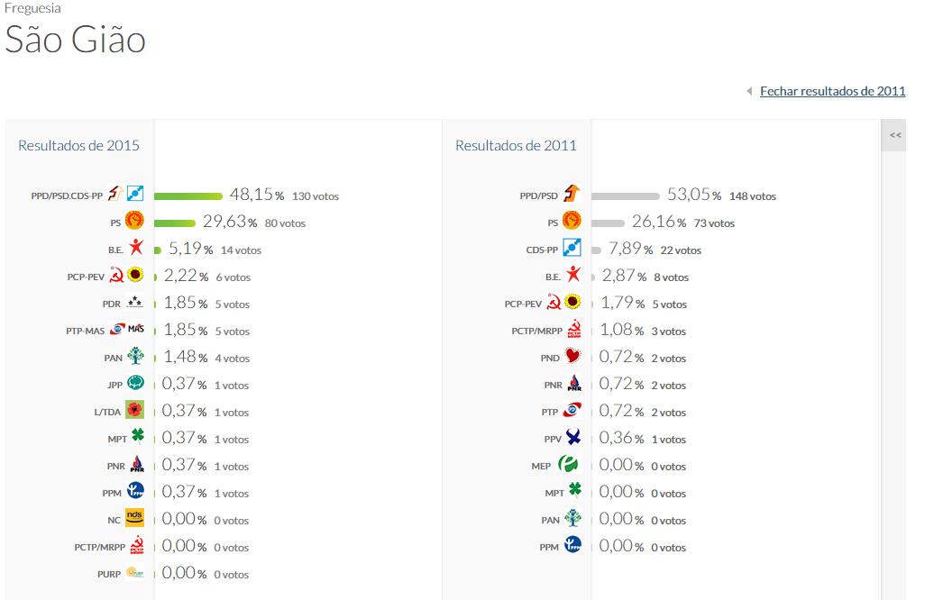925x600 pixels.
Task: Click the NC party logo
Action: pos(134,518)
